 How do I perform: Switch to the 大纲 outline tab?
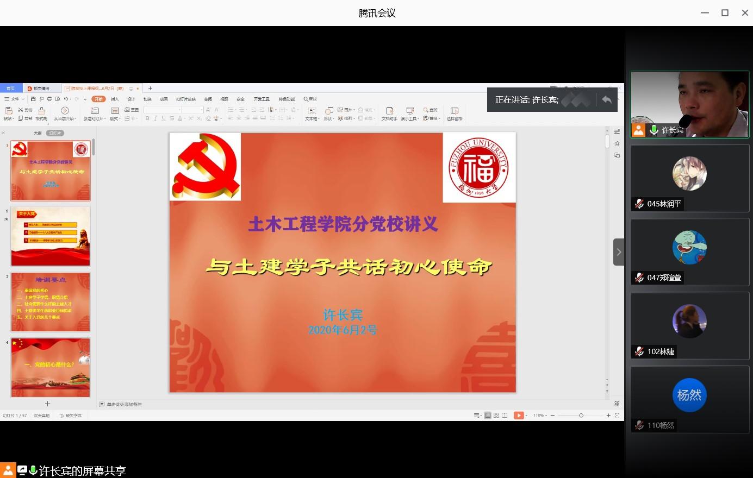[x=38, y=133]
